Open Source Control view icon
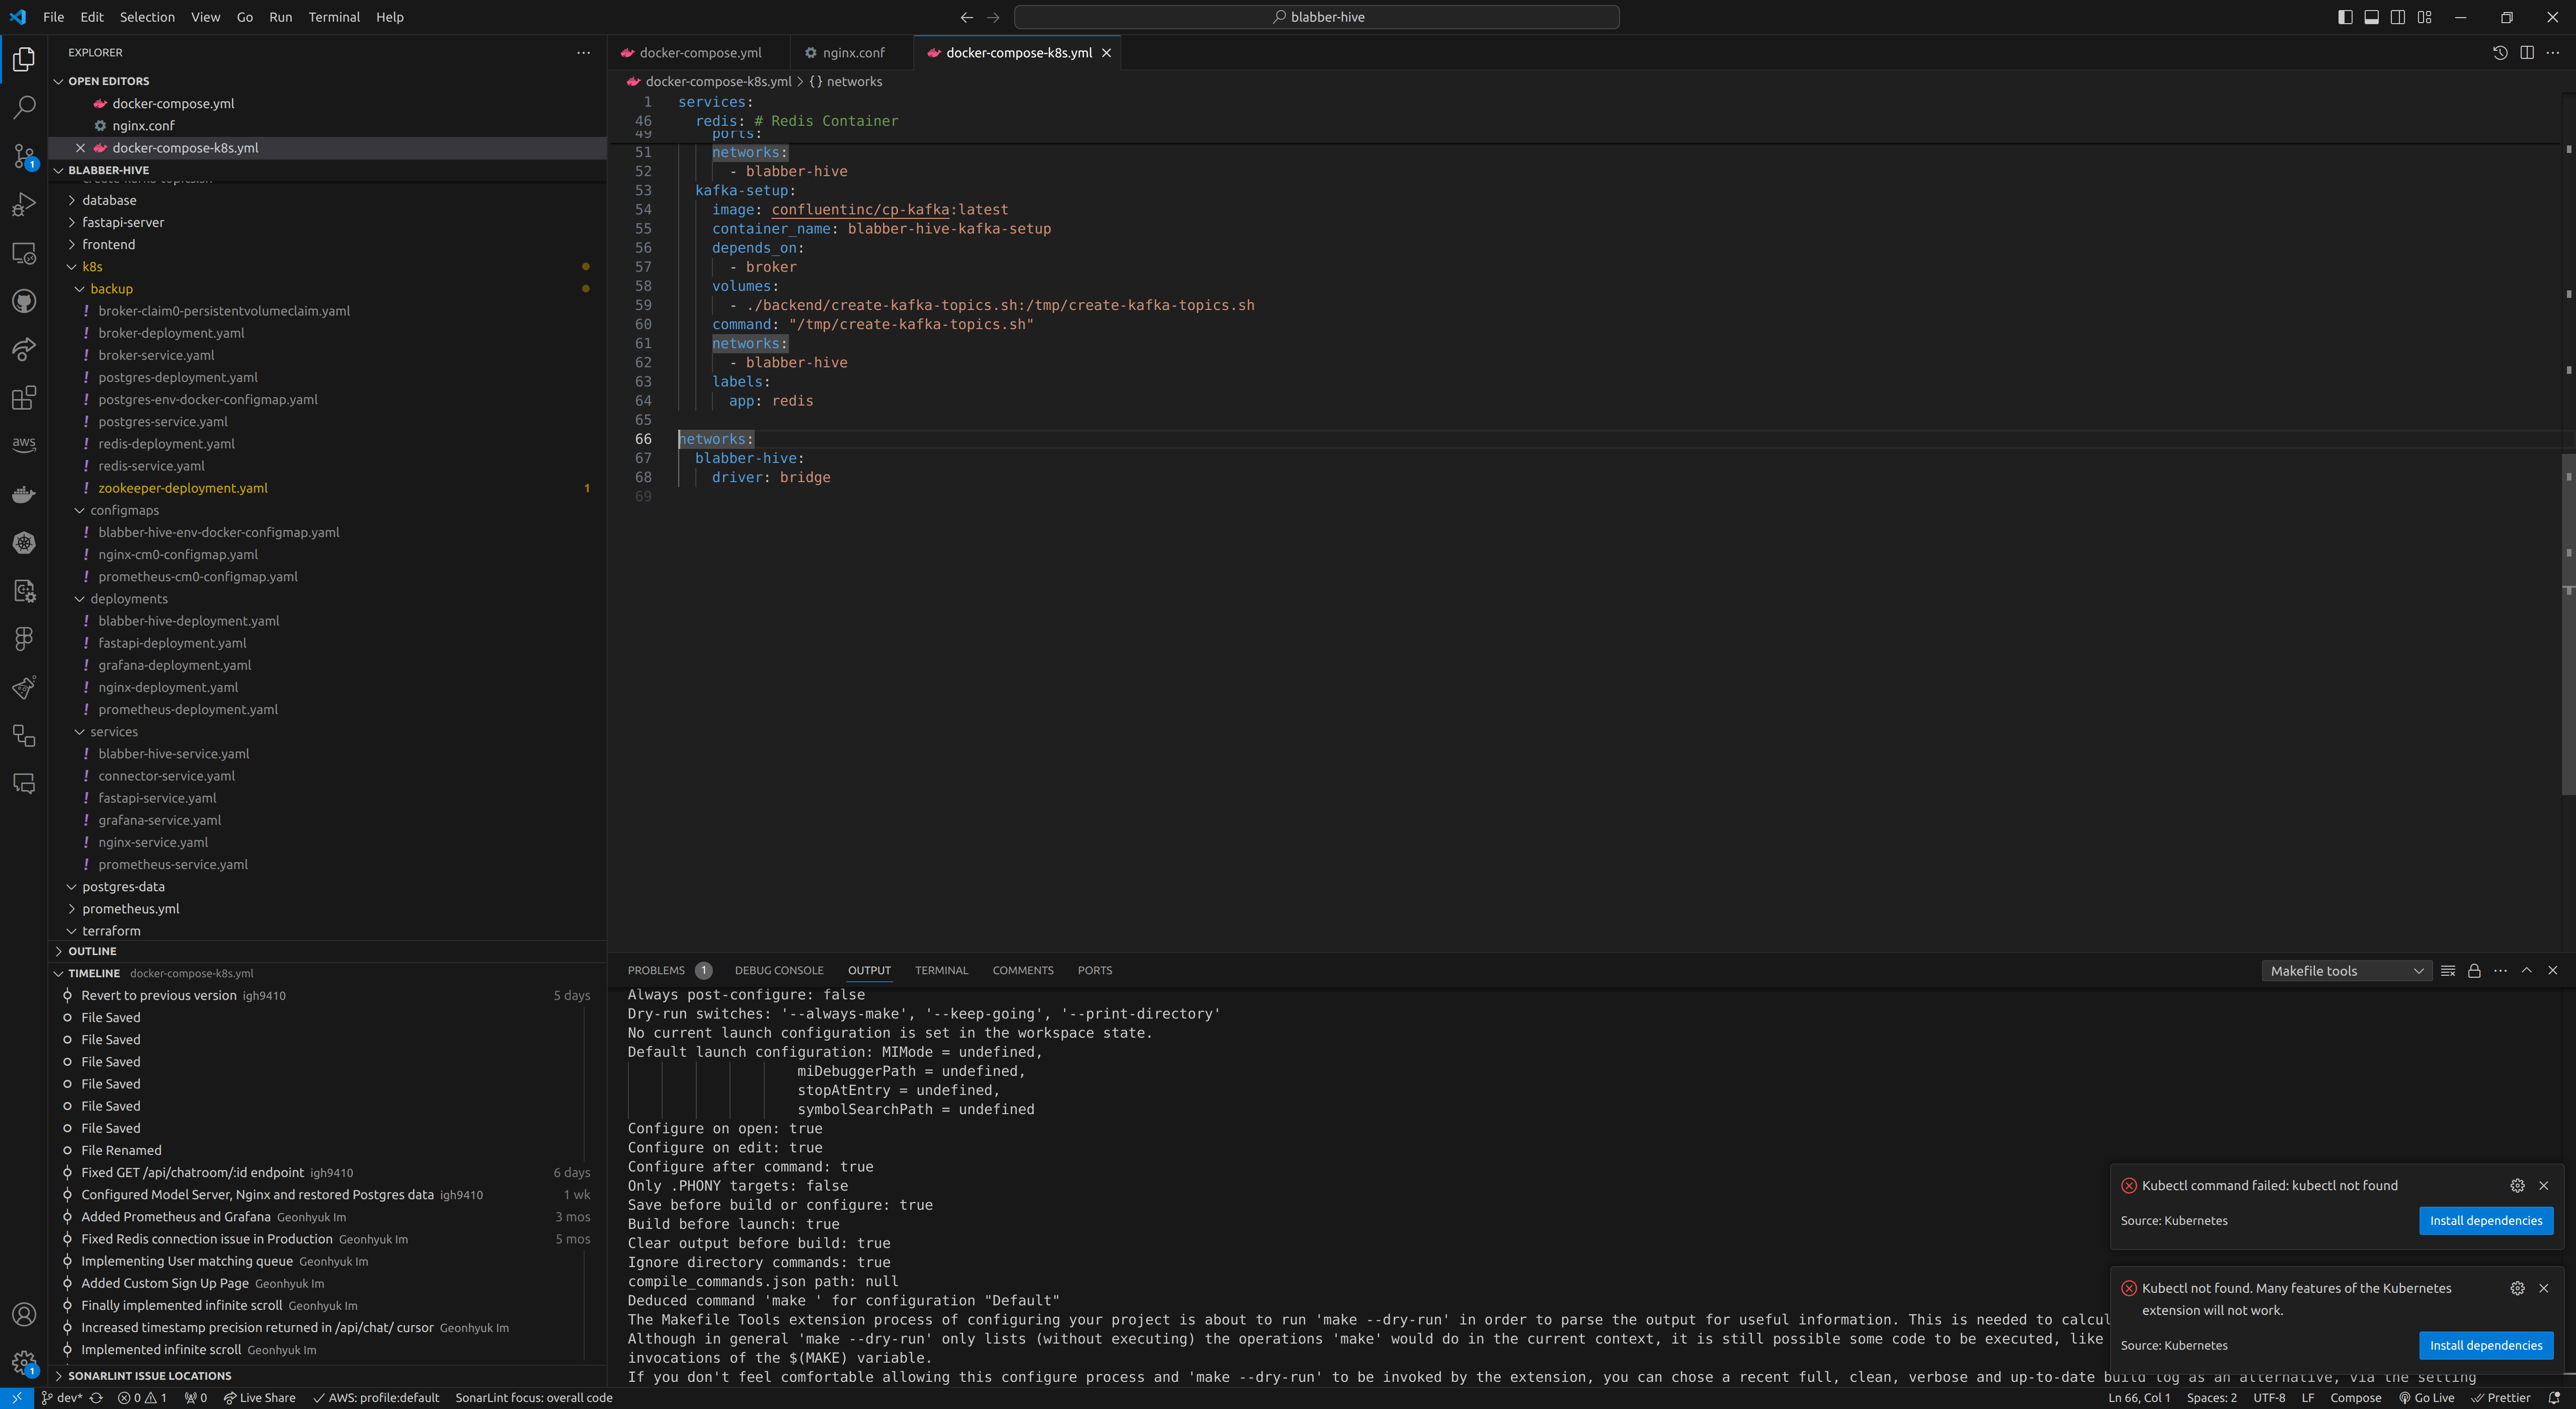The height and width of the screenshot is (1409, 2576). (24, 156)
